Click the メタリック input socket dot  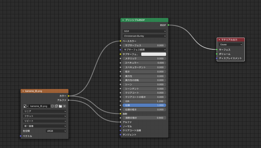[121, 59]
